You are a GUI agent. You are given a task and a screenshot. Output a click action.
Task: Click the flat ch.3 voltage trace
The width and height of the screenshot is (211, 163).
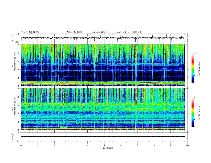click(103, 136)
